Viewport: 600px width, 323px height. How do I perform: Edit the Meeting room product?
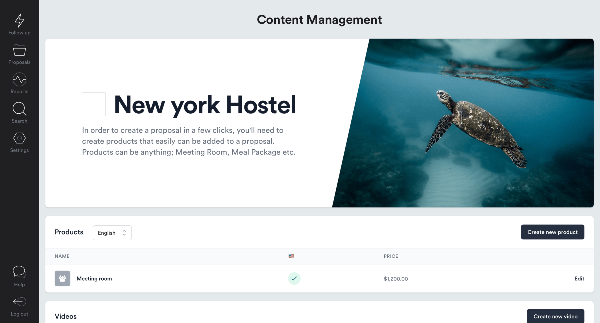pos(579,278)
